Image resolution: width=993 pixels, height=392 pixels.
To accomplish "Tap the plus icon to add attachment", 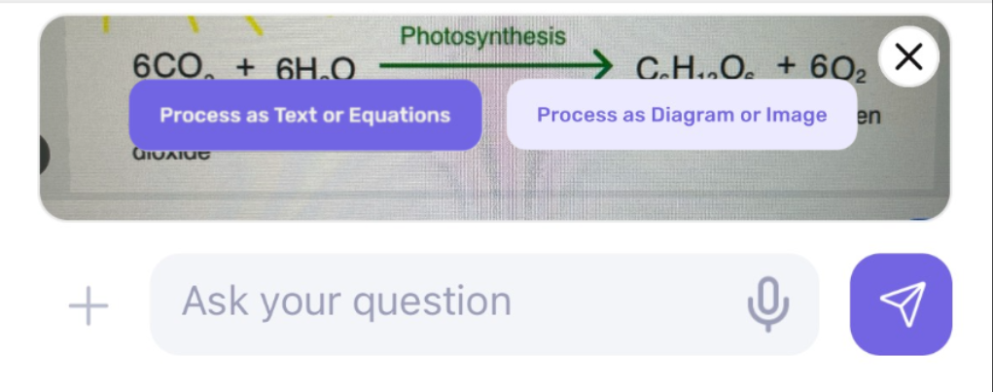I will point(88,305).
